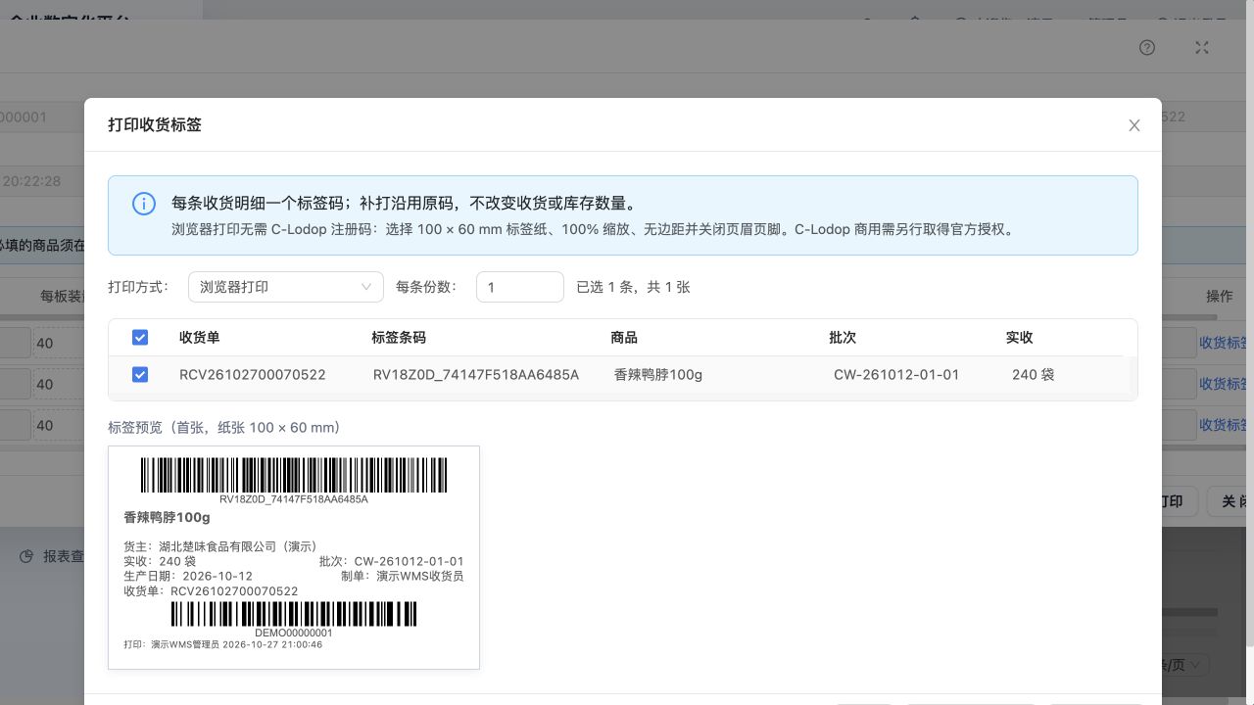The image size is (1254, 705).
Task: Click the 操作 column header in the background table
Action: (1220, 296)
